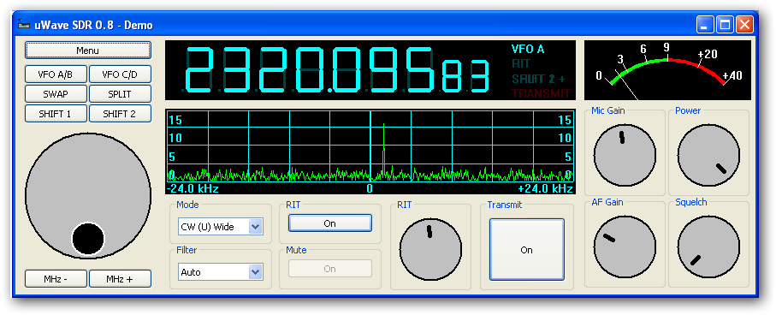
Task: Minimize the uWave SDR window
Action: 705,24
